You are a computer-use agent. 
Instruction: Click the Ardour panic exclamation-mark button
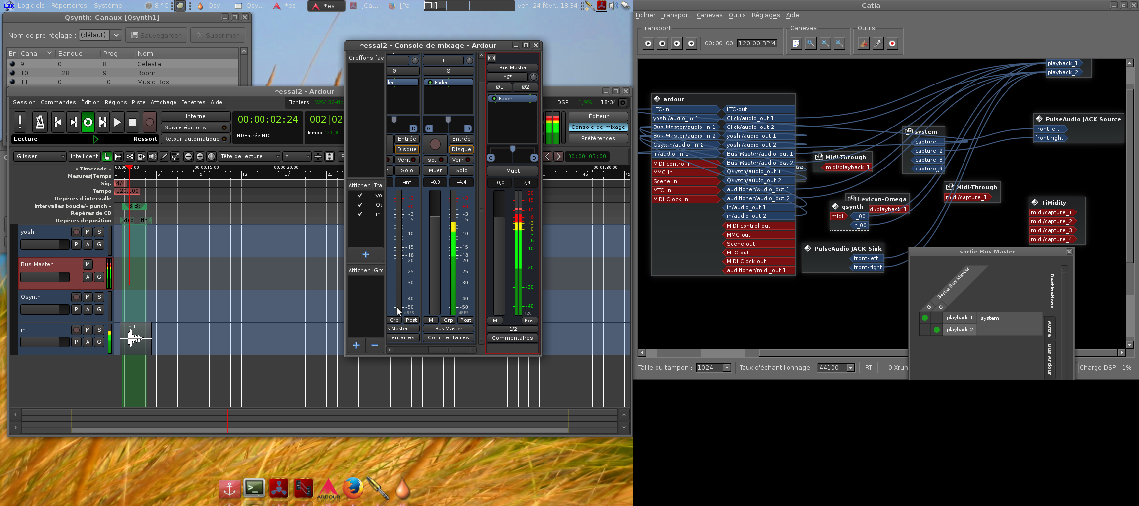pos(20,122)
